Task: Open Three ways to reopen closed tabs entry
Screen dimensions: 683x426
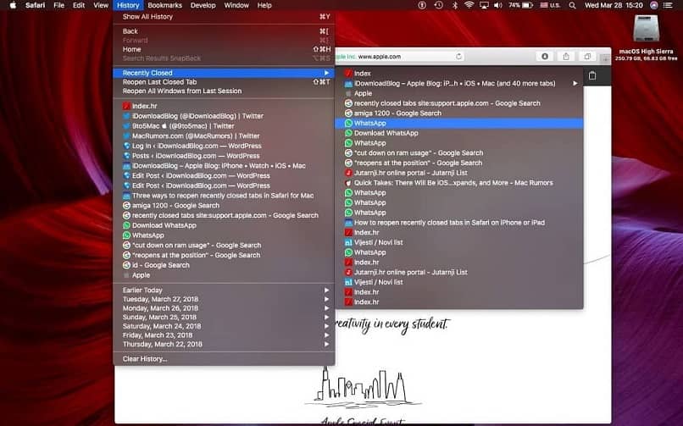Action: click(x=224, y=196)
